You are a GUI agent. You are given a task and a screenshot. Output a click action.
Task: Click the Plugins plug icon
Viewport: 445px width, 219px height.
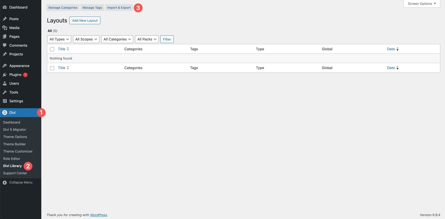click(x=5, y=74)
